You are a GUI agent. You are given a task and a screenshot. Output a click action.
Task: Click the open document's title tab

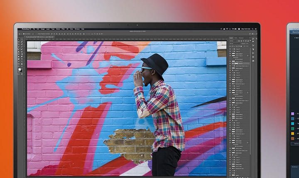click(39, 37)
